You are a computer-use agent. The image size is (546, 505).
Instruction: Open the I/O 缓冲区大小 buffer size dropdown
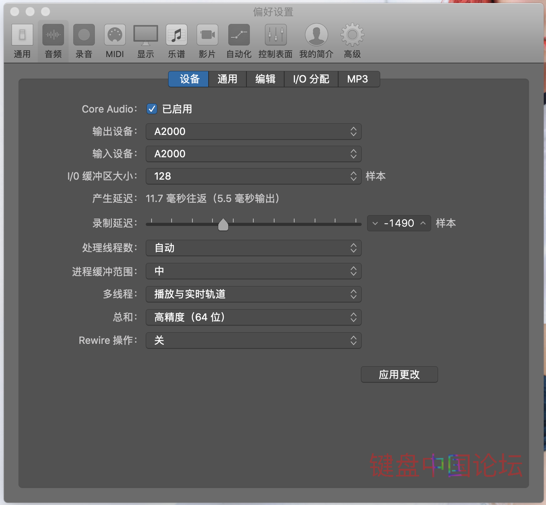click(x=254, y=176)
